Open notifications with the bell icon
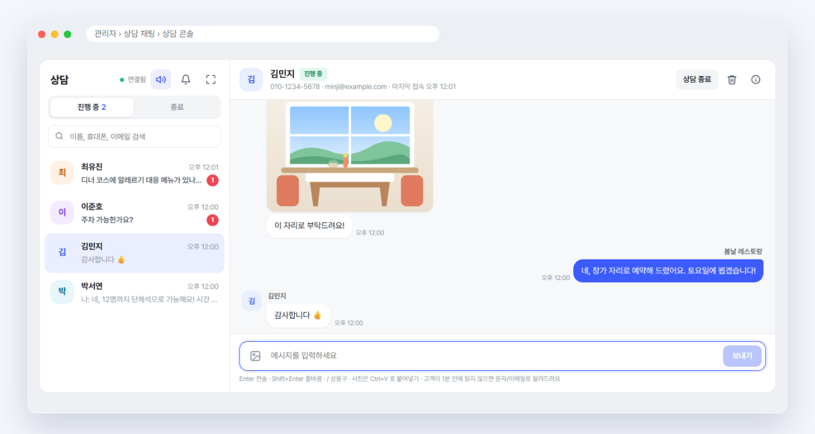Image resolution: width=815 pixels, height=434 pixels. 185,79
